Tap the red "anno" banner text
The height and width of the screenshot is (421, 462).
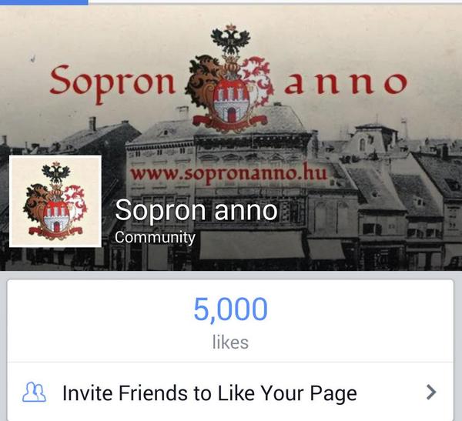pos(346,83)
